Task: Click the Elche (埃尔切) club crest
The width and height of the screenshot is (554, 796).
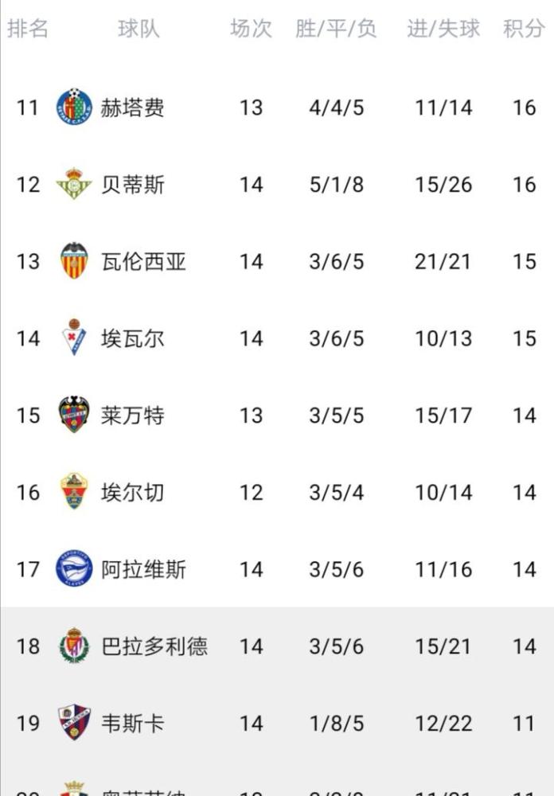Action: tap(74, 492)
